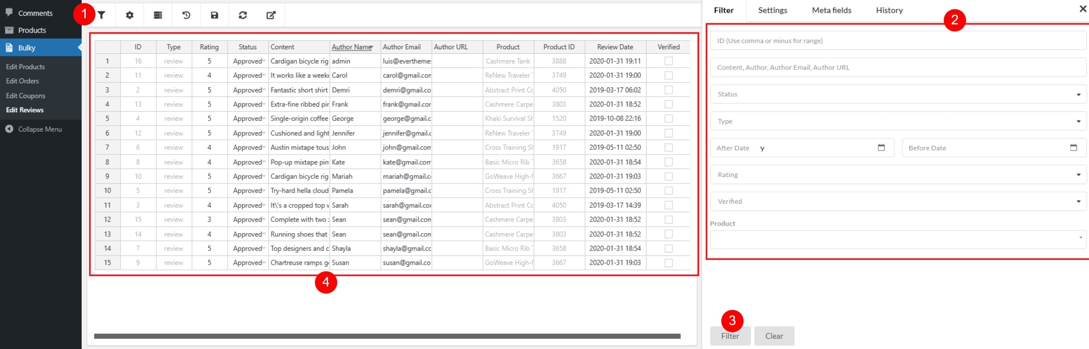Check the Verified box for Carol's review
Image resolution: width=1089 pixels, height=349 pixels.
(668, 75)
